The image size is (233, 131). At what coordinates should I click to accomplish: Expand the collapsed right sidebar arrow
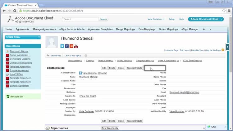(x=227, y=47)
